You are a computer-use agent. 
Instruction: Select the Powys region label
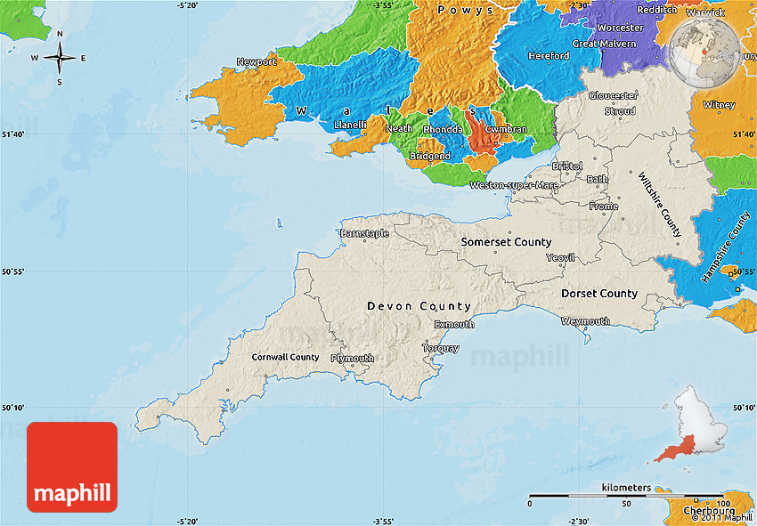click(465, 10)
